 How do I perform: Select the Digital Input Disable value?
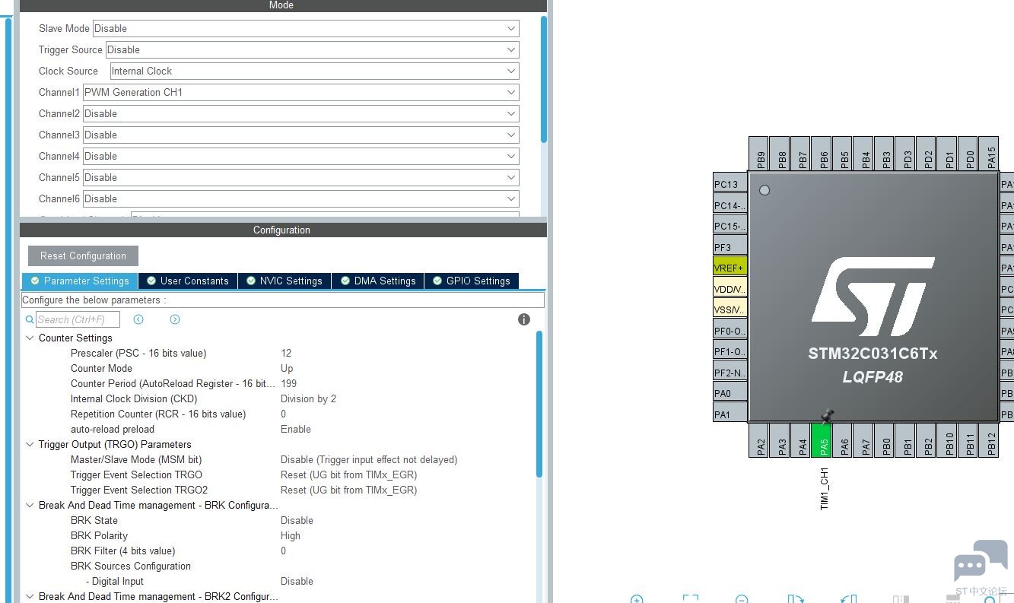click(297, 581)
